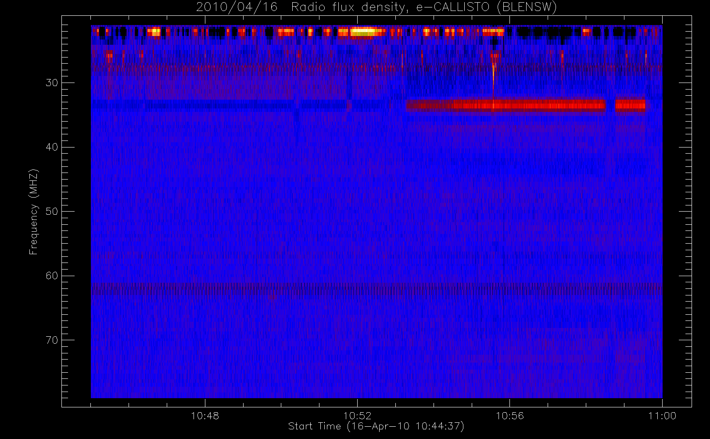This screenshot has width=710, height=439.
Task: Click the '10:52' time tick label
Action: click(x=357, y=416)
